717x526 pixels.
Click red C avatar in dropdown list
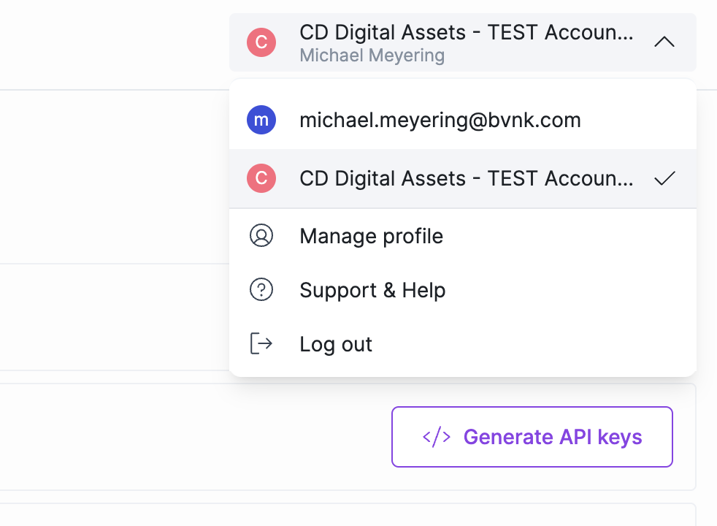click(261, 178)
